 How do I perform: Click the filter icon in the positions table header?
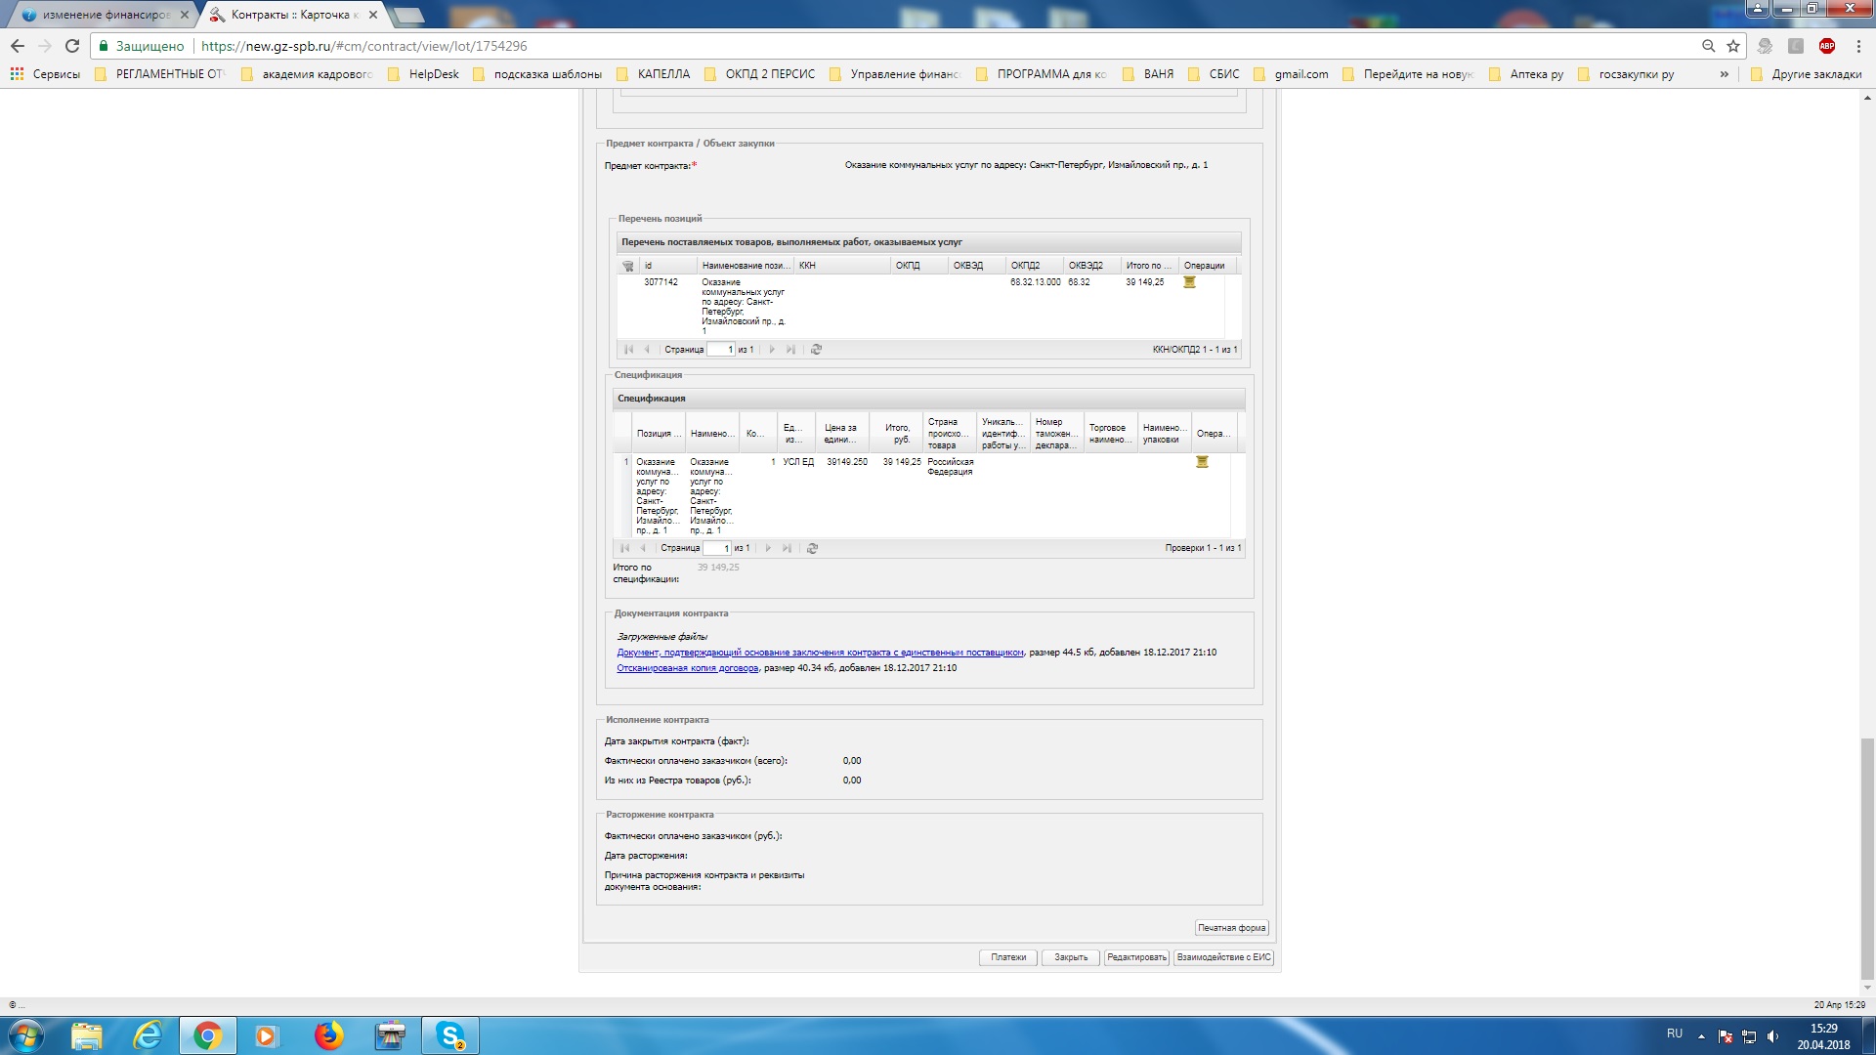pos(628,266)
